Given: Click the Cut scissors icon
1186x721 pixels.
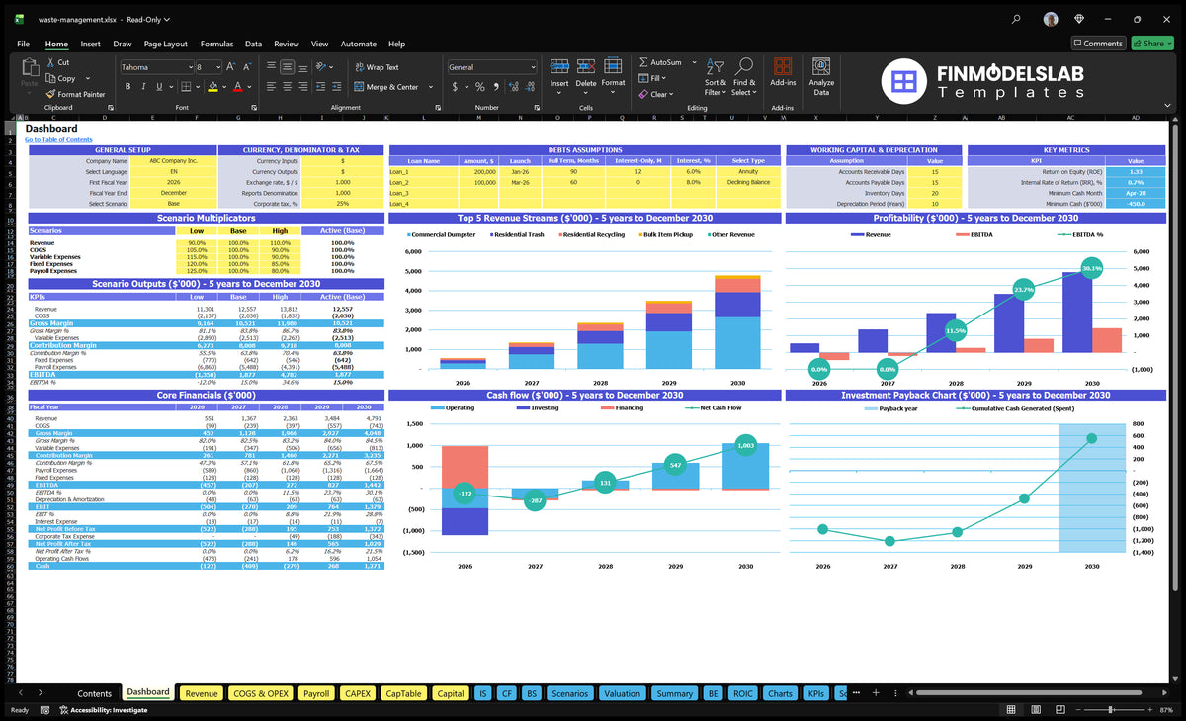Looking at the screenshot, I should (x=50, y=62).
